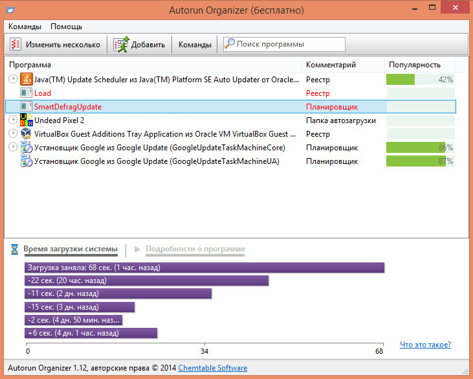Sort list by Программа column header
Screen dimensions: 473x379
(x=30, y=65)
